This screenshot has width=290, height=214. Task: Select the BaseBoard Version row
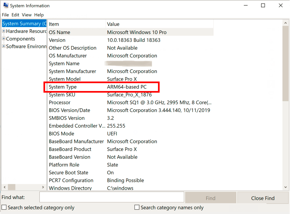131,157
